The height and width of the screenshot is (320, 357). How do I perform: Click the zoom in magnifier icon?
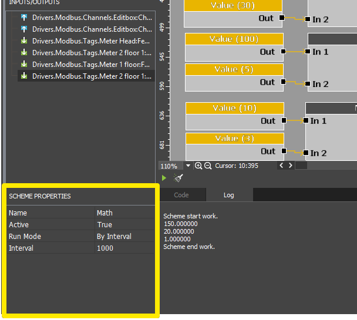[198, 166]
